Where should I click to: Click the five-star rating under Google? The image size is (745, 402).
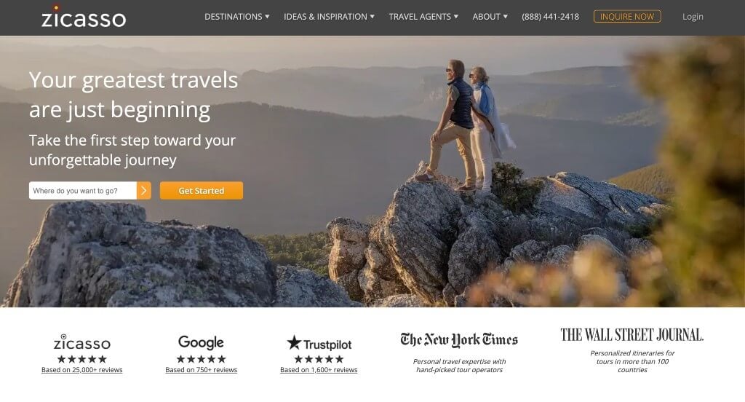(x=201, y=359)
